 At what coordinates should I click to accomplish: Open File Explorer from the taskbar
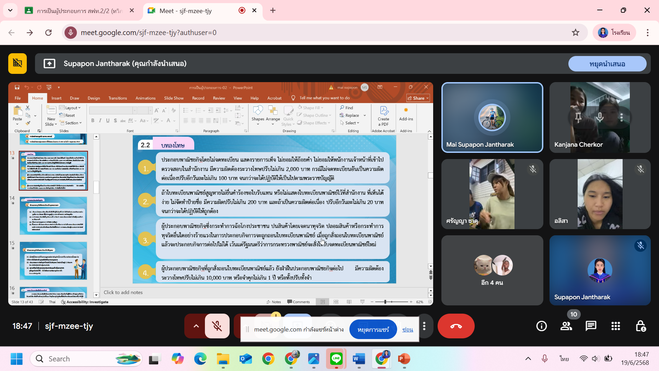223,359
